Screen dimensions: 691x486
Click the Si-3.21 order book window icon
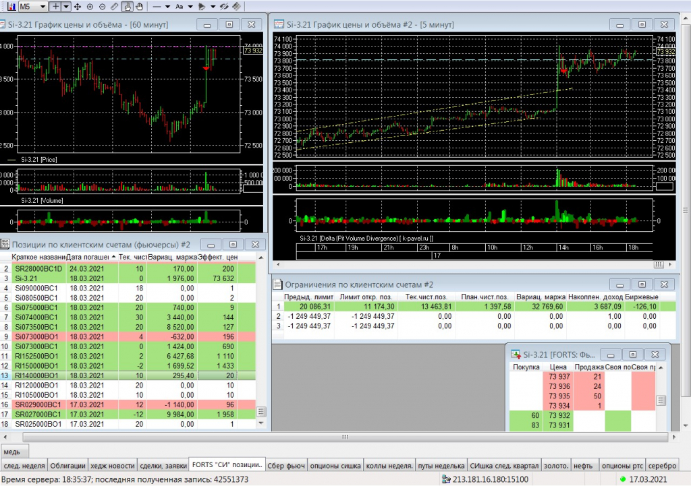(516, 355)
